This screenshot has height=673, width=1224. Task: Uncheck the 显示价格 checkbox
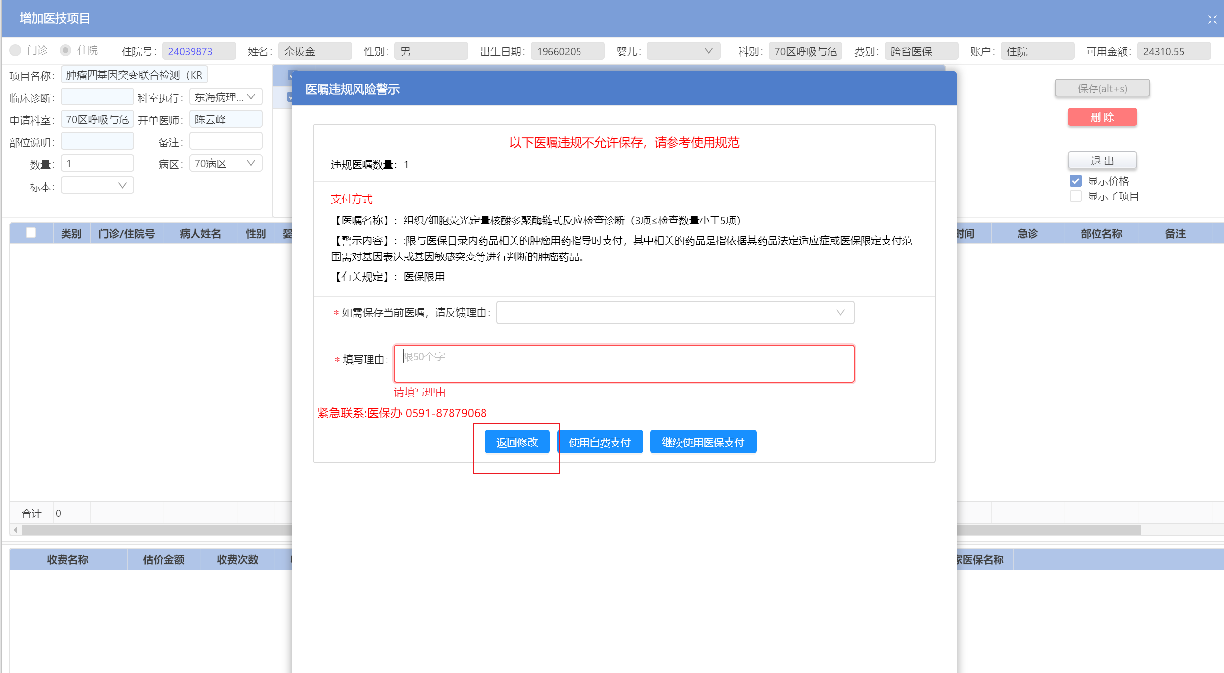[x=1075, y=181]
